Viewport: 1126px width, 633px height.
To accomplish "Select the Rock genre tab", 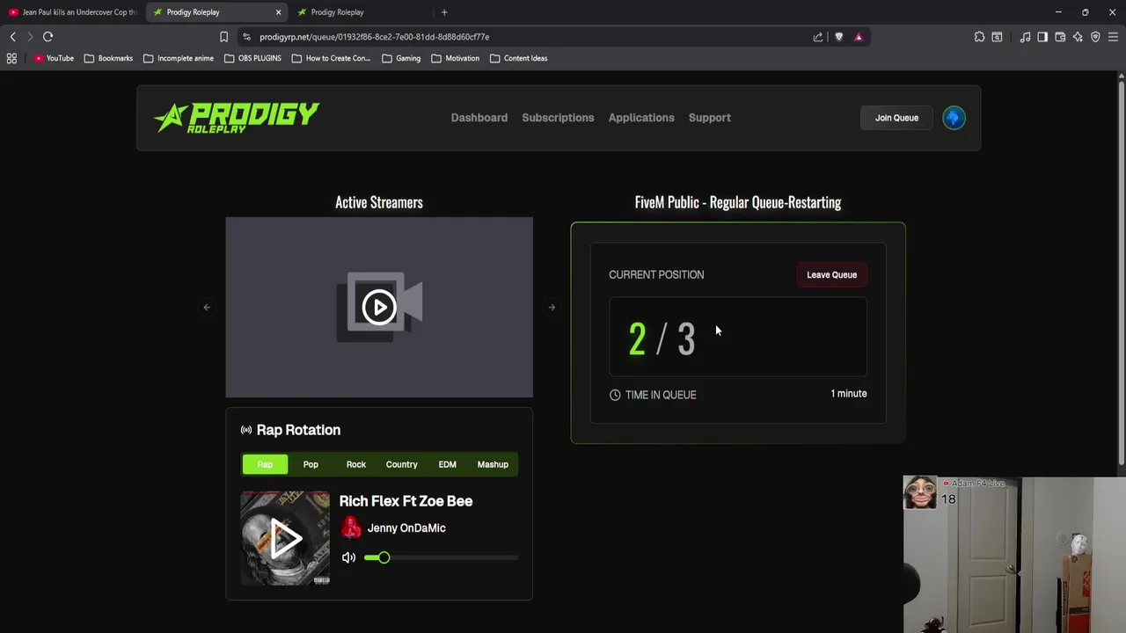I will click(356, 464).
